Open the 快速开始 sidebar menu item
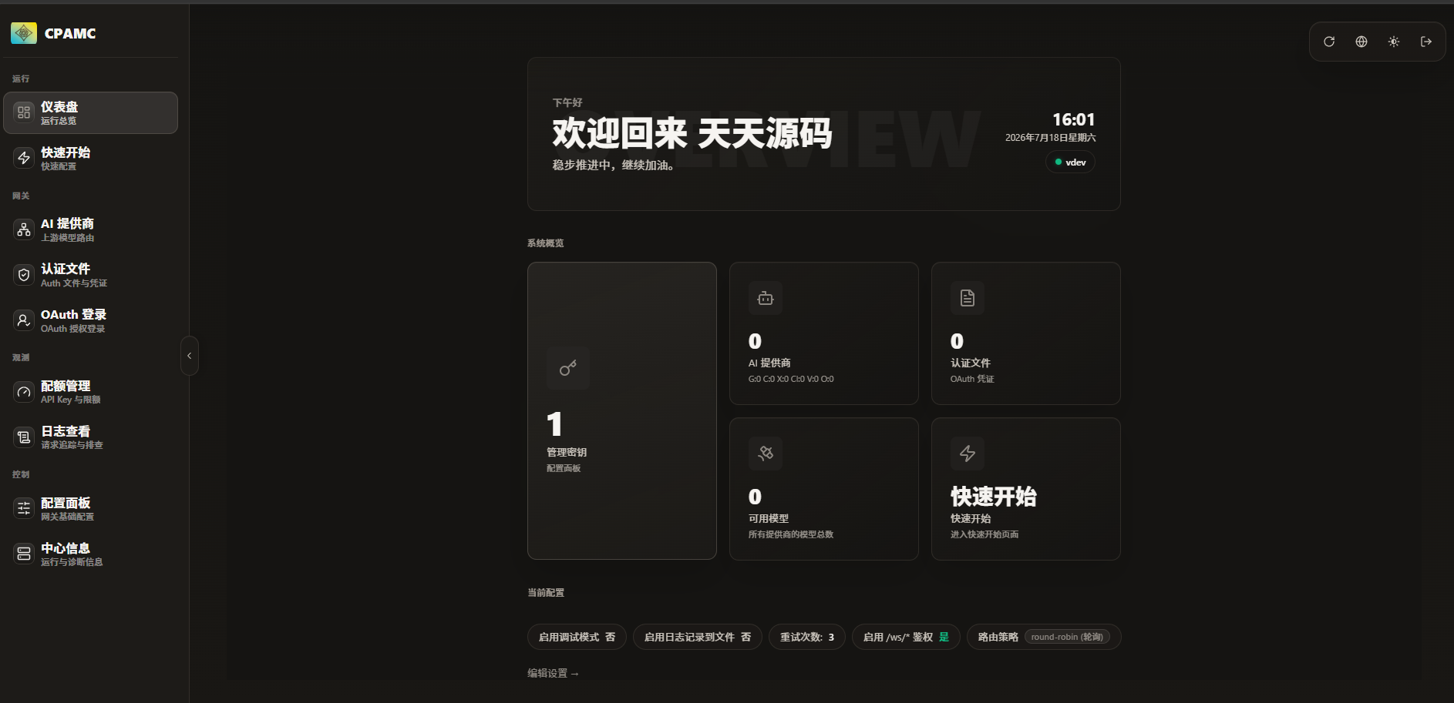The height and width of the screenshot is (703, 1454). coord(91,158)
